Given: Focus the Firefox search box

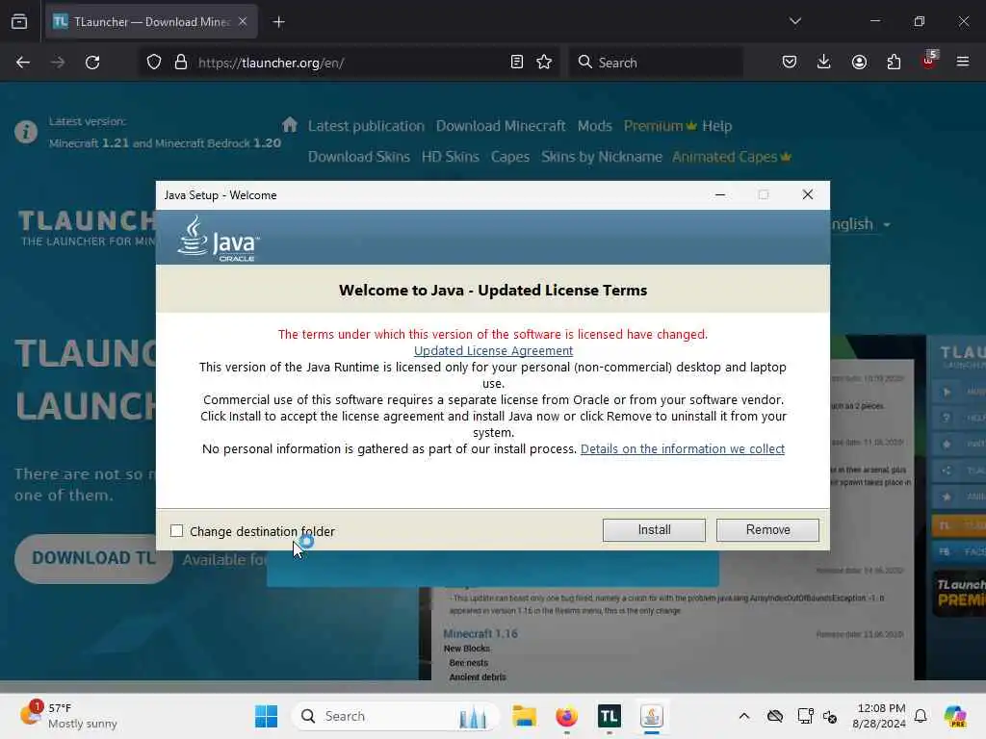Looking at the screenshot, I should (x=656, y=63).
